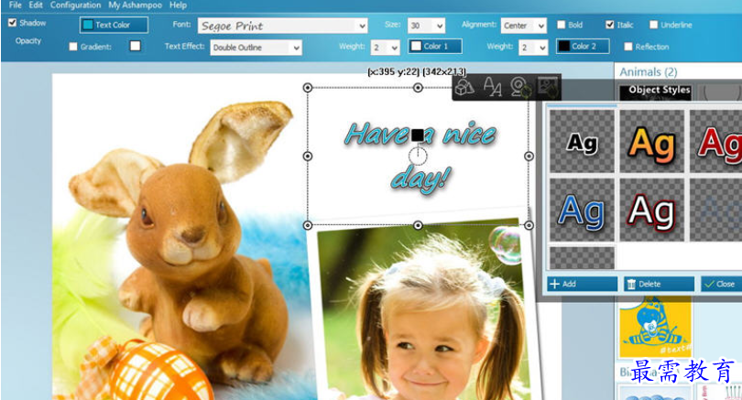Click the Add style button
742x400 pixels.
tap(582, 284)
